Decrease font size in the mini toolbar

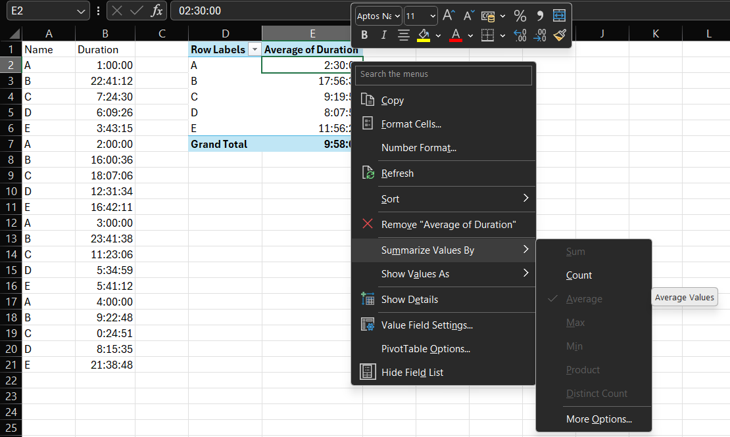(468, 16)
